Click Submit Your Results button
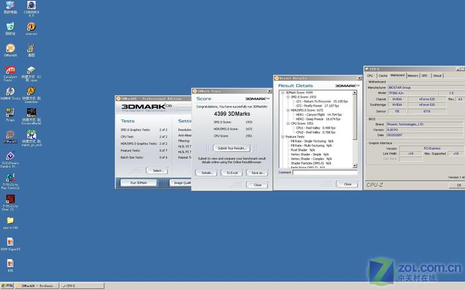The image size is (465, 290). [231, 148]
